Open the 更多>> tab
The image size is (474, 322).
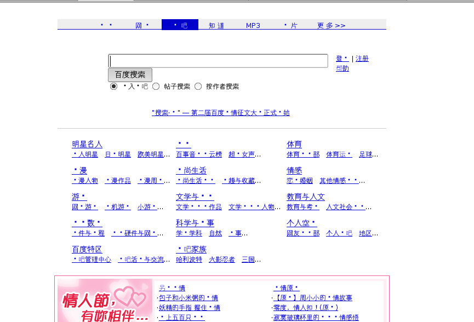[332, 25]
